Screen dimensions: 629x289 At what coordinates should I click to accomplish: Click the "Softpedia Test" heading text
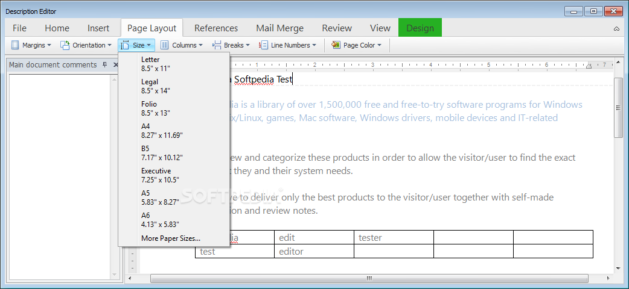(263, 79)
